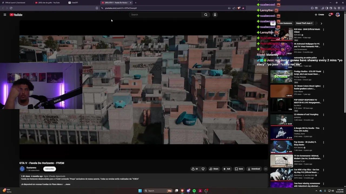The width and height of the screenshot is (346, 194).
Task: Bookmark this page using the bookmark icon
Action: [97, 8]
